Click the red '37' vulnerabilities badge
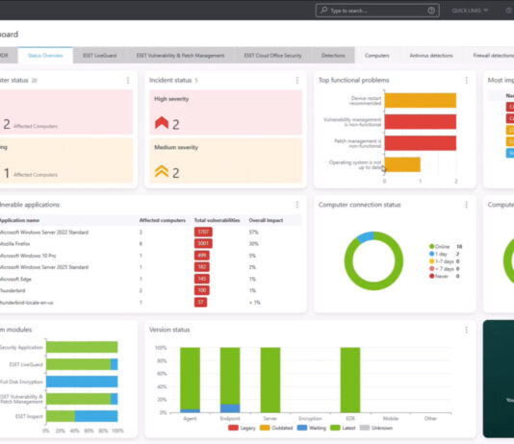Image resolution: width=514 pixels, height=444 pixels. pyautogui.click(x=200, y=302)
